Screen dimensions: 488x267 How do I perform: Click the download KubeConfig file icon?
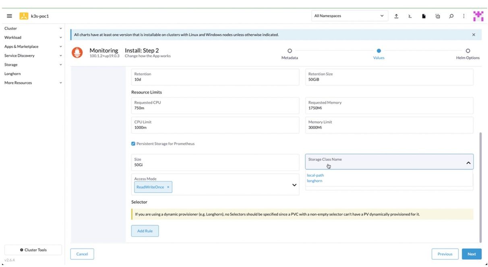point(424,16)
